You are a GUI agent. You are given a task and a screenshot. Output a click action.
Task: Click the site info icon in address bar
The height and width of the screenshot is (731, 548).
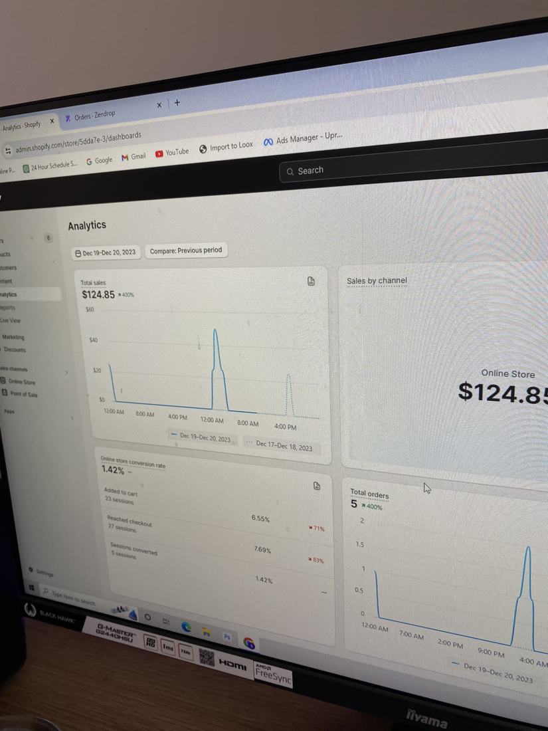pos(8,151)
